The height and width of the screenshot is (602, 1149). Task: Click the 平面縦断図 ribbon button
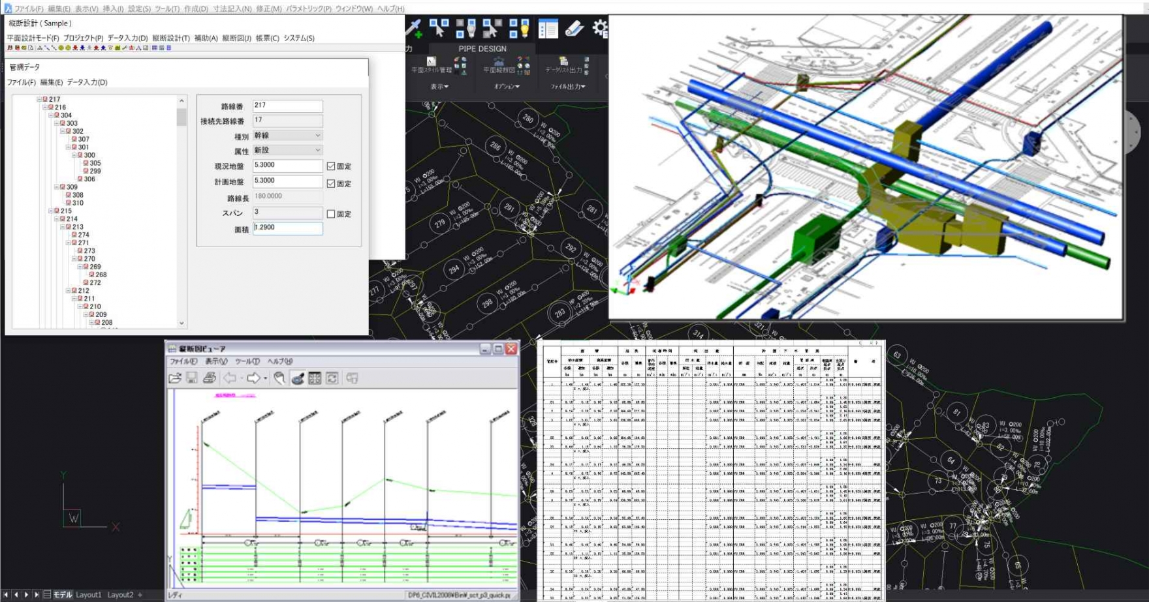pos(499,65)
